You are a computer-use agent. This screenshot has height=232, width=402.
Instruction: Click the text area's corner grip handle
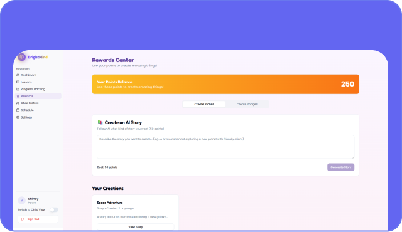tap(353, 157)
